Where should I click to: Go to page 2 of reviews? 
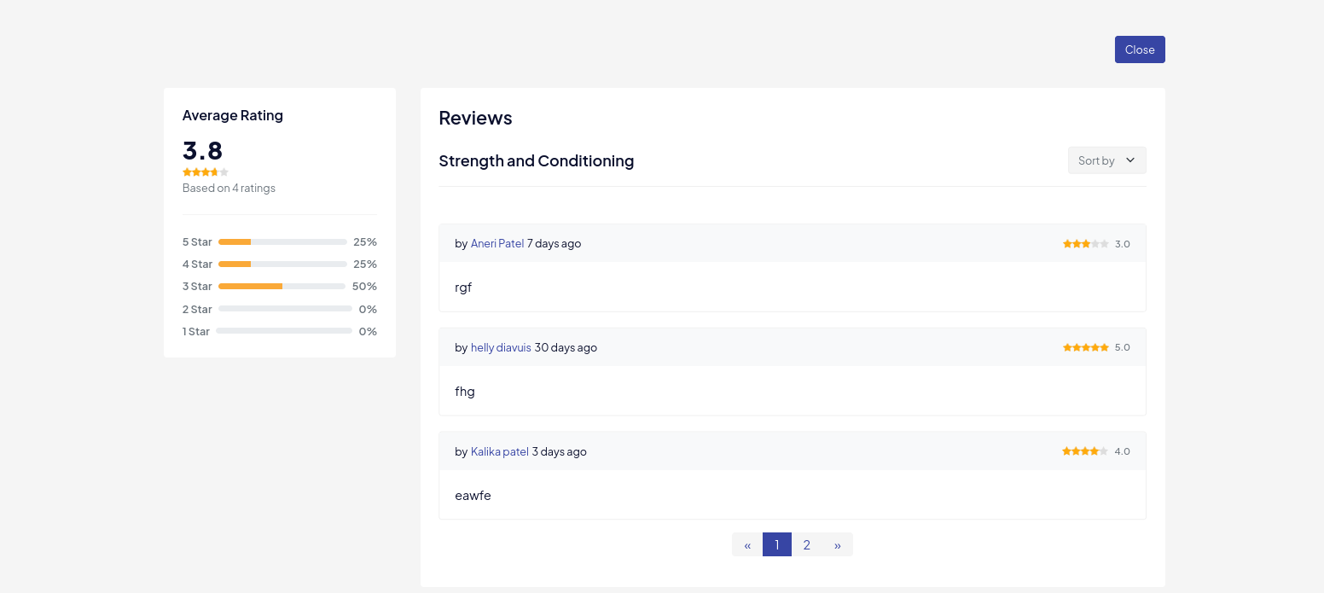pyautogui.click(x=806, y=544)
